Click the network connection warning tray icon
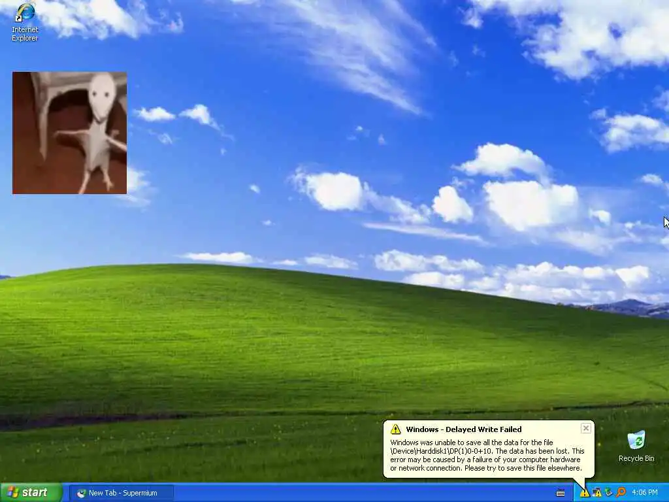The width and height of the screenshot is (669, 502). click(597, 493)
